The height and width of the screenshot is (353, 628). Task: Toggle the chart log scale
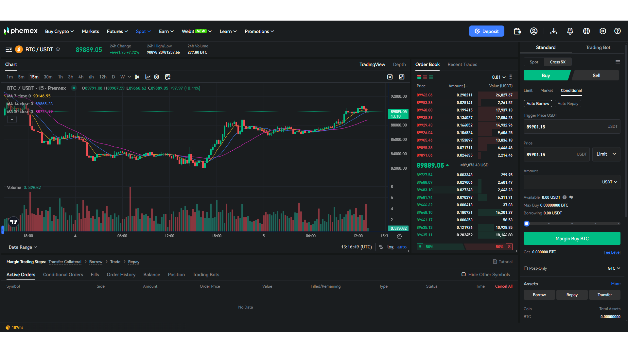pyautogui.click(x=390, y=247)
